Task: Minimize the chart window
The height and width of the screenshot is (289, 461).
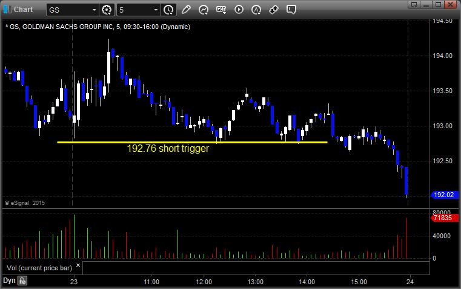Action: coord(426,4)
